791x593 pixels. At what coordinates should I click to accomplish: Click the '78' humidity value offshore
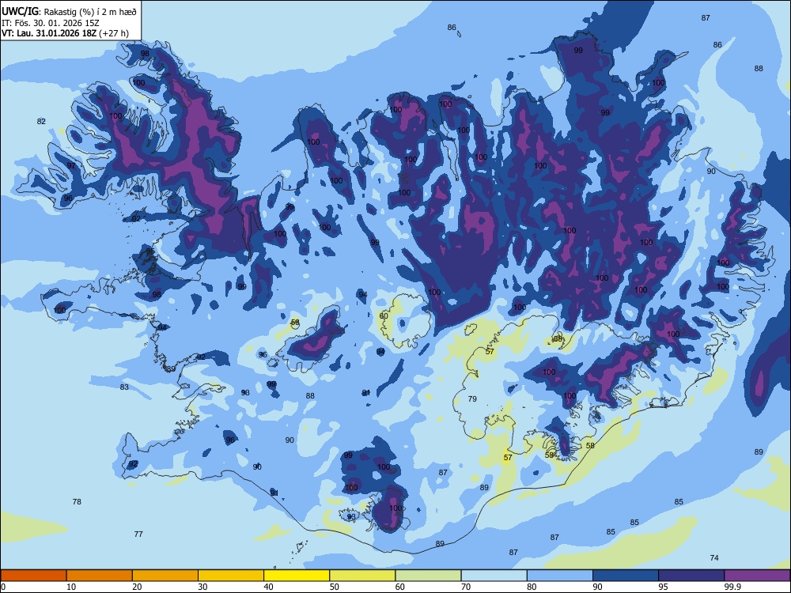(x=77, y=502)
